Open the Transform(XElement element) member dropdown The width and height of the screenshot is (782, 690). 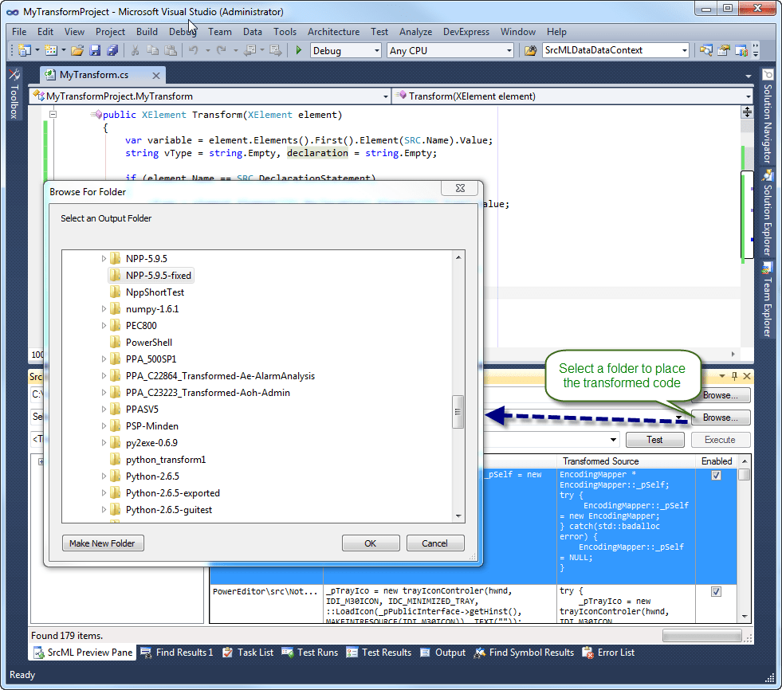pos(748,96)
